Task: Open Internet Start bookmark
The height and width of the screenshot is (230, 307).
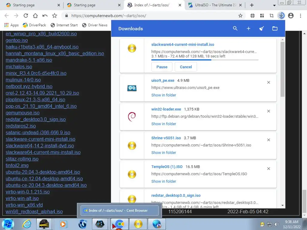Action: (x=64, y=25)
